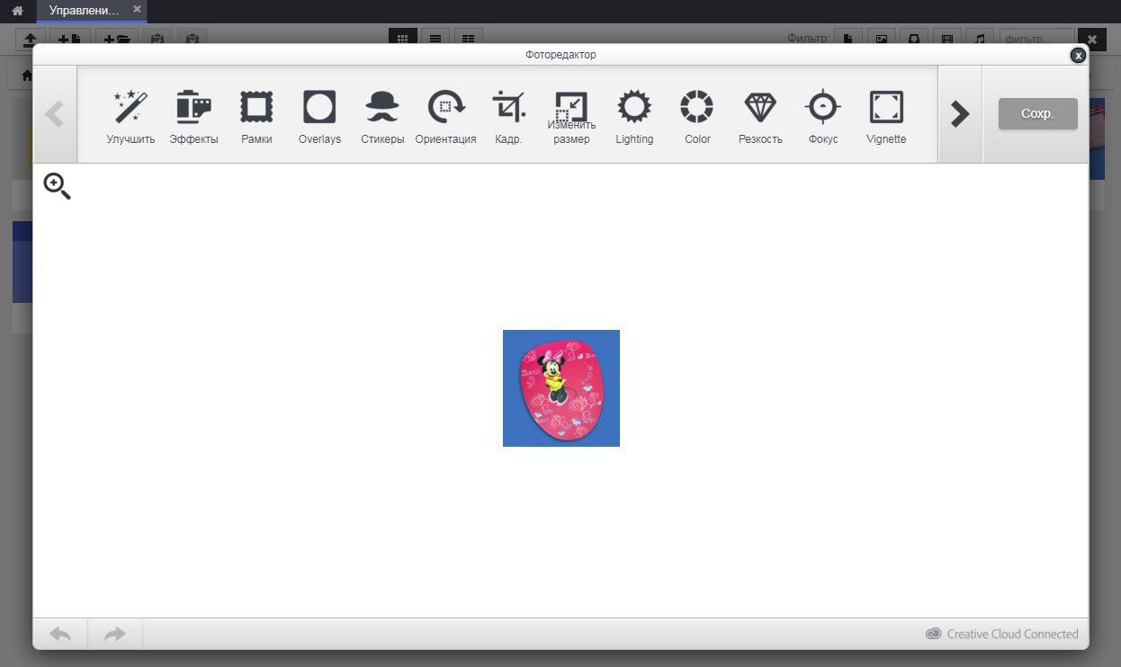Open the Эффекты effects tool
Viewport: 1121px width, 667px height.
(193, 117)
